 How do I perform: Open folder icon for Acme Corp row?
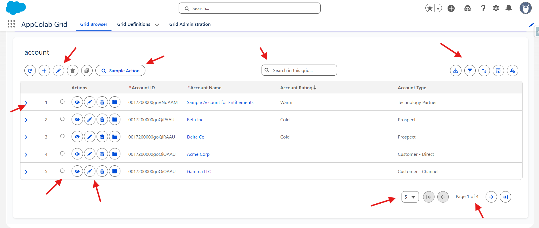(115, 154)
